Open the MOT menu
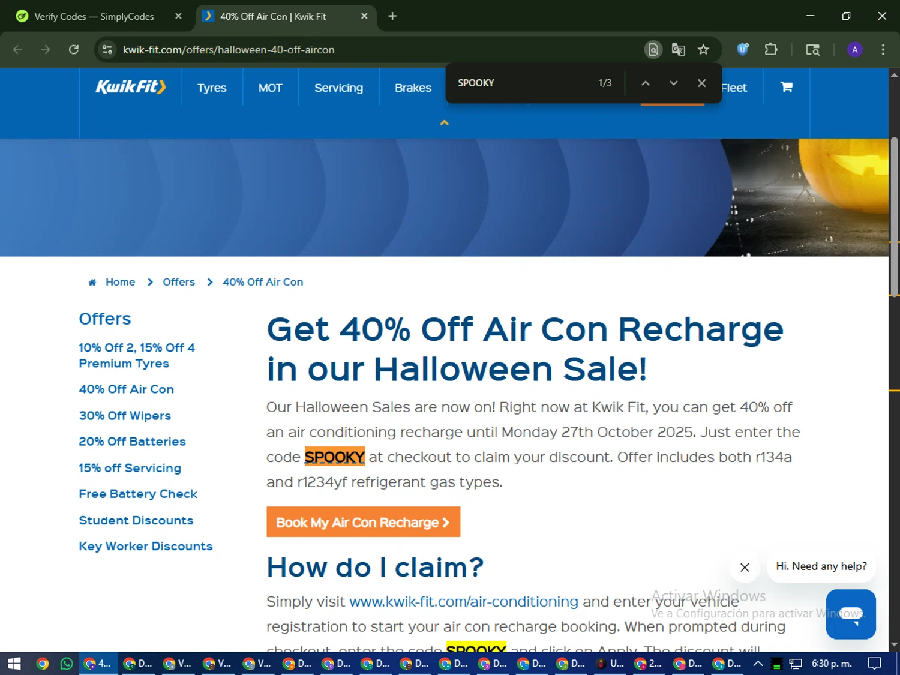 pos(270,88)
